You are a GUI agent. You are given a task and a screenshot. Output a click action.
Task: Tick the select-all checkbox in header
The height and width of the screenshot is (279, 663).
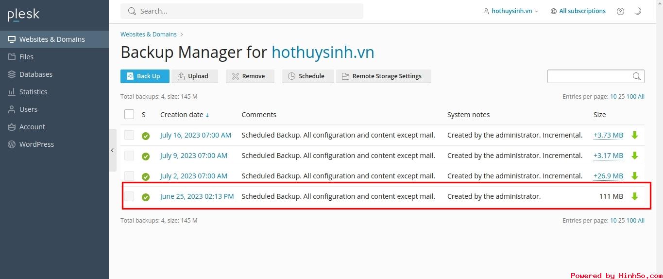[129, 114]
